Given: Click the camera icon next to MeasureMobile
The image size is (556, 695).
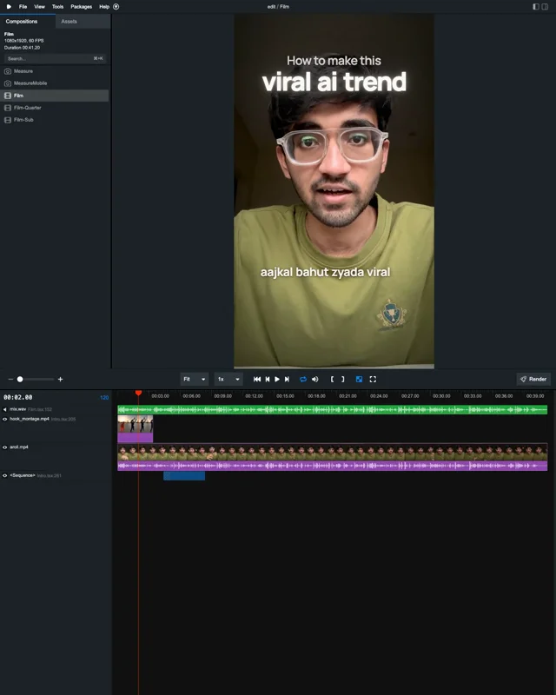Looking at the screenshot, I should pos(8,83).
